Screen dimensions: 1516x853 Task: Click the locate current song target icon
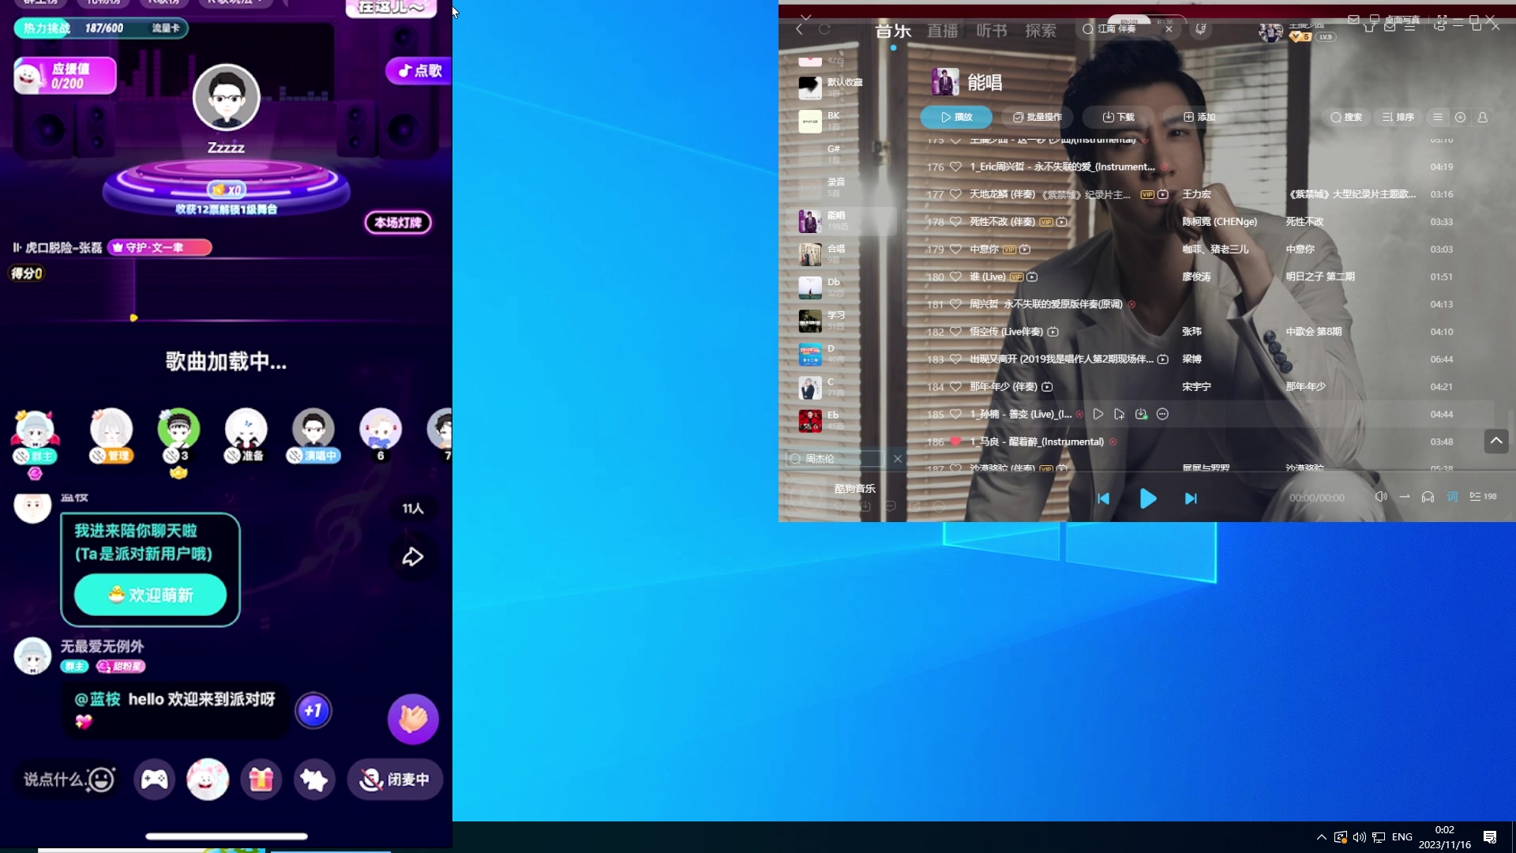[x=1460, y=117]
